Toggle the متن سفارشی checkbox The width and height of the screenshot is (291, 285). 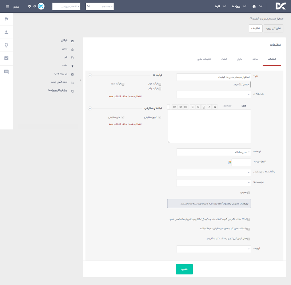click(x=123, y=117)
